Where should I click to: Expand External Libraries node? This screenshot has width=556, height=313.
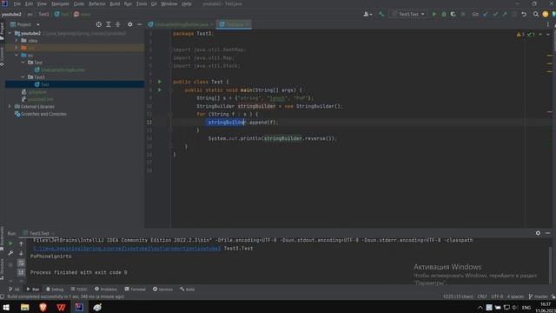pyautogui.click(x=10, y=106)
